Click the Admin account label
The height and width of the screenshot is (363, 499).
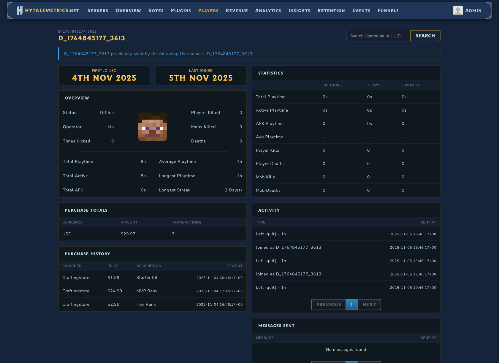click(x=473, y=10)
